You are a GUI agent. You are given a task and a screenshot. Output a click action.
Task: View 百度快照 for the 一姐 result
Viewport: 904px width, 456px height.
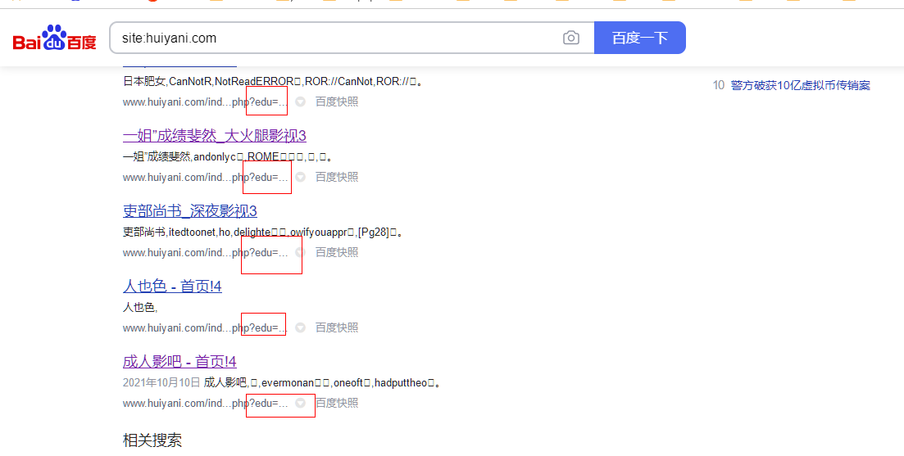[x=337, y=177]
